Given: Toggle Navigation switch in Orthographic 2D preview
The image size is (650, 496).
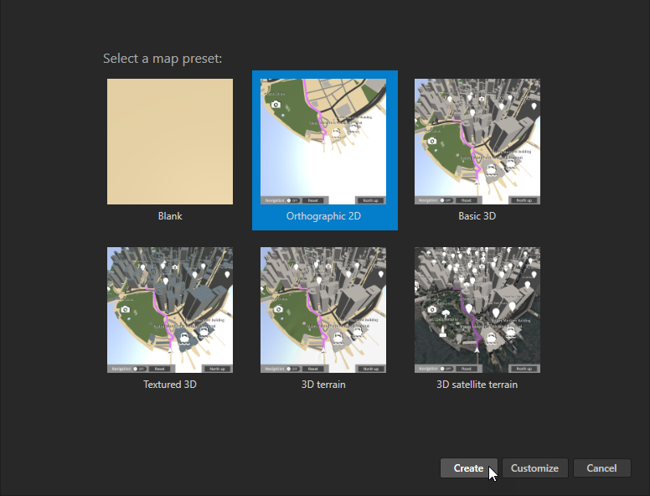Looking at the screenshot, I should pos(293,201).
